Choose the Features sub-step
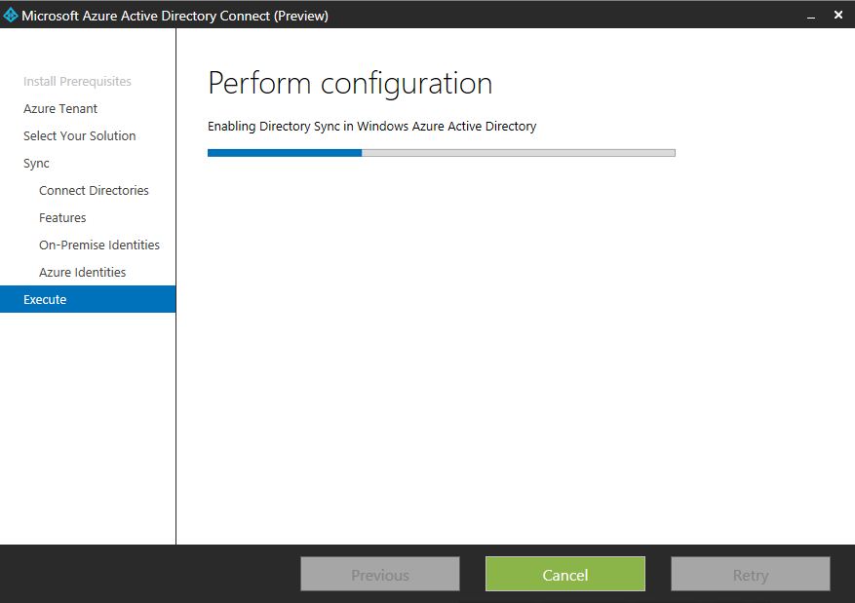Screen dimensions: 855x603 (x=62, y=218)
